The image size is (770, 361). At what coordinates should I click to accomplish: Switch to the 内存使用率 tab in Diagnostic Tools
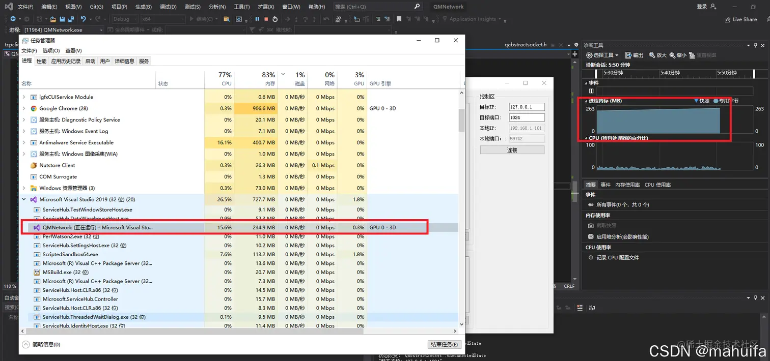click(x=627, y=185)
